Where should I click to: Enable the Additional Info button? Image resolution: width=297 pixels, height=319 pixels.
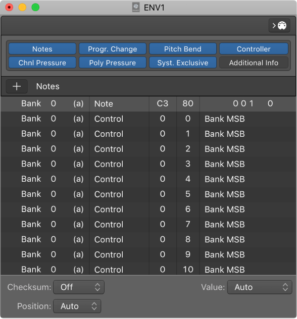(x=254, y=63)
